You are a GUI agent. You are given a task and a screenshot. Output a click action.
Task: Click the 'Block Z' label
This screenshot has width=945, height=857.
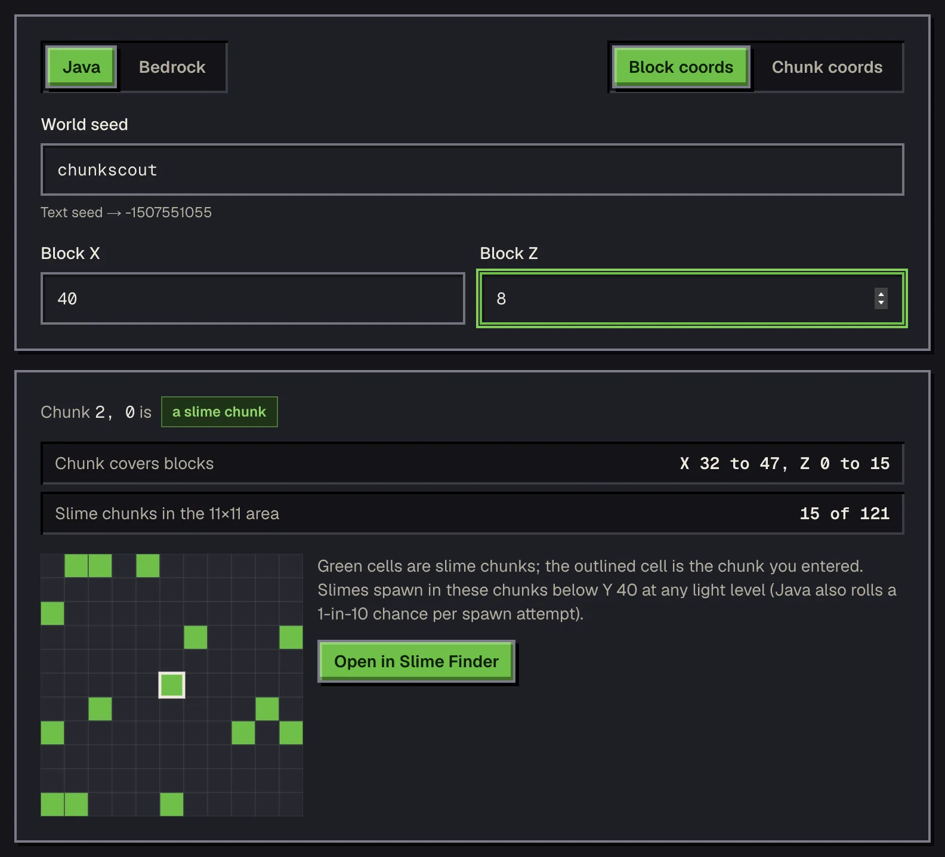[509, 253]
